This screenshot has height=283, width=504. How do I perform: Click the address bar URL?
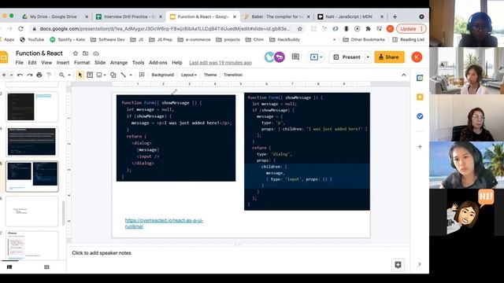(165, 29)
